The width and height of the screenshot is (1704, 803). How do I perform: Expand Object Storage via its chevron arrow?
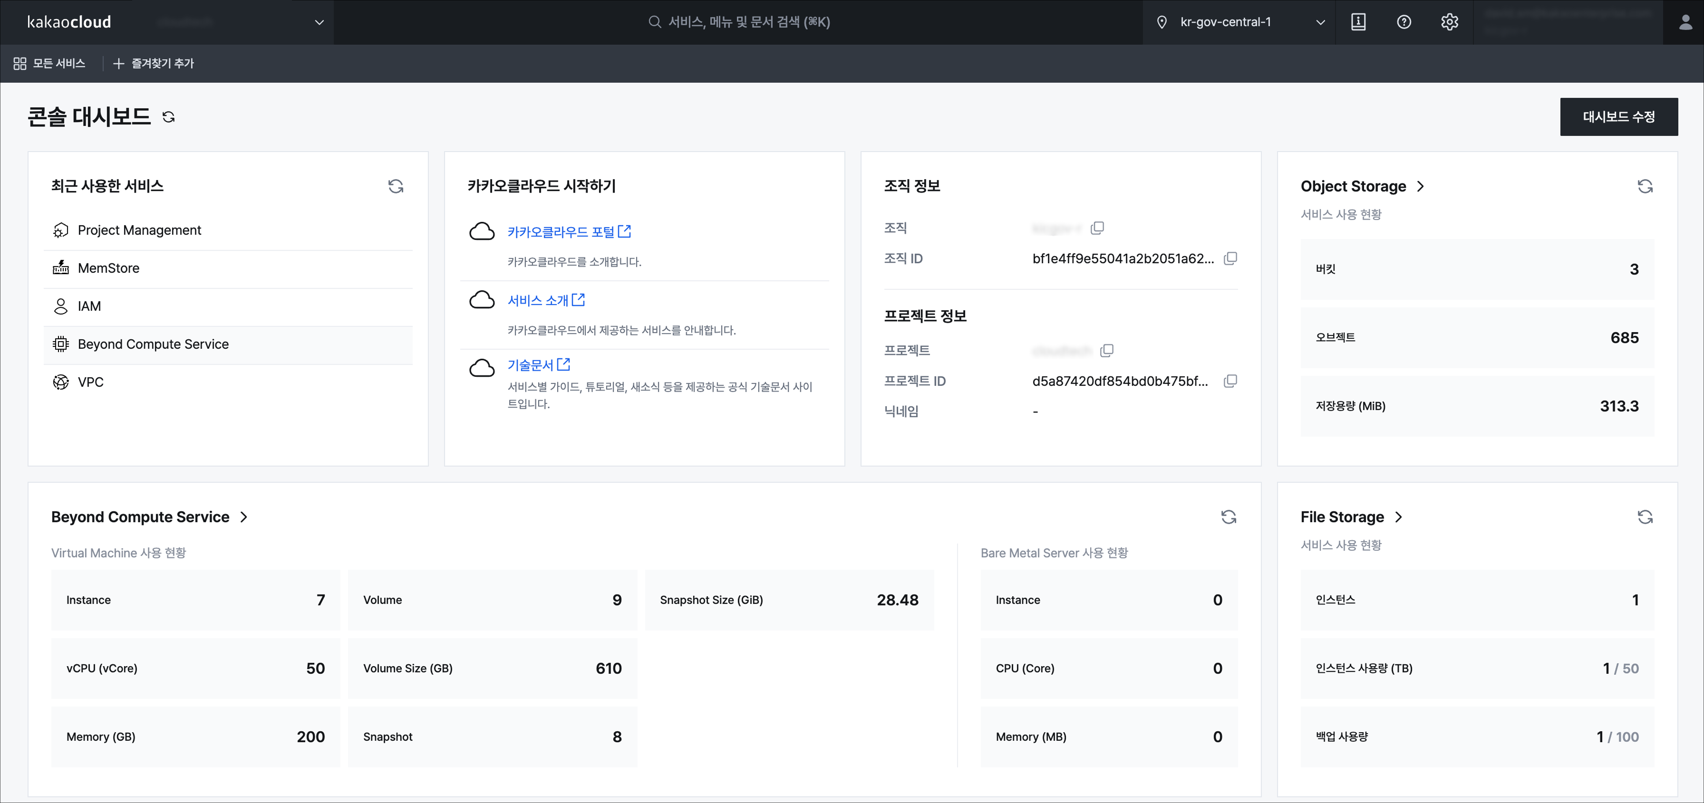pyautogui.click(x=1421, y=186)
